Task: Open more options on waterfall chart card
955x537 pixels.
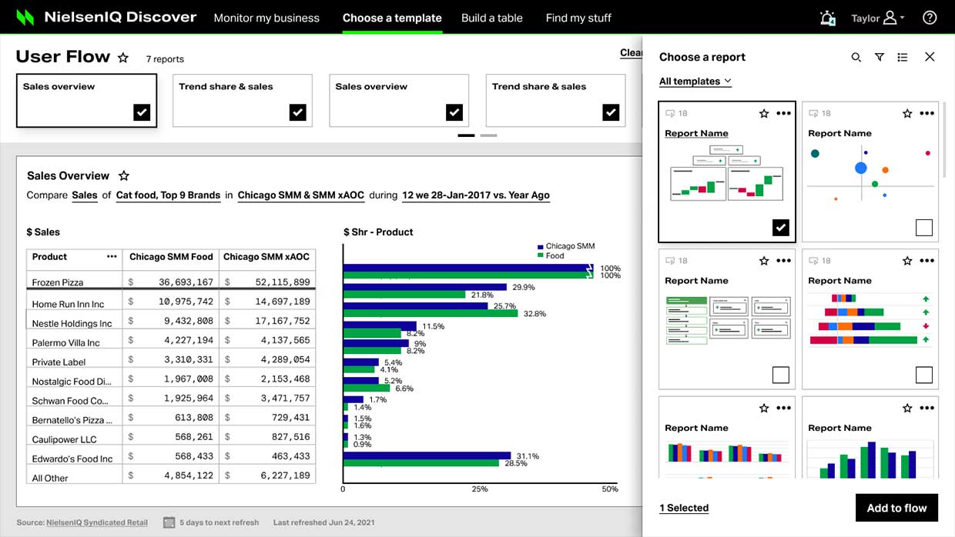Action: coord(783,113)
